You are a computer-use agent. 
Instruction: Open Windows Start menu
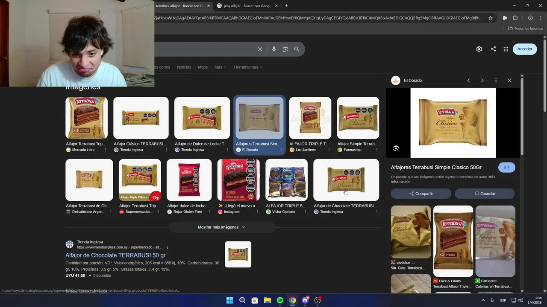pyautogui.click(x=229, y=300)
